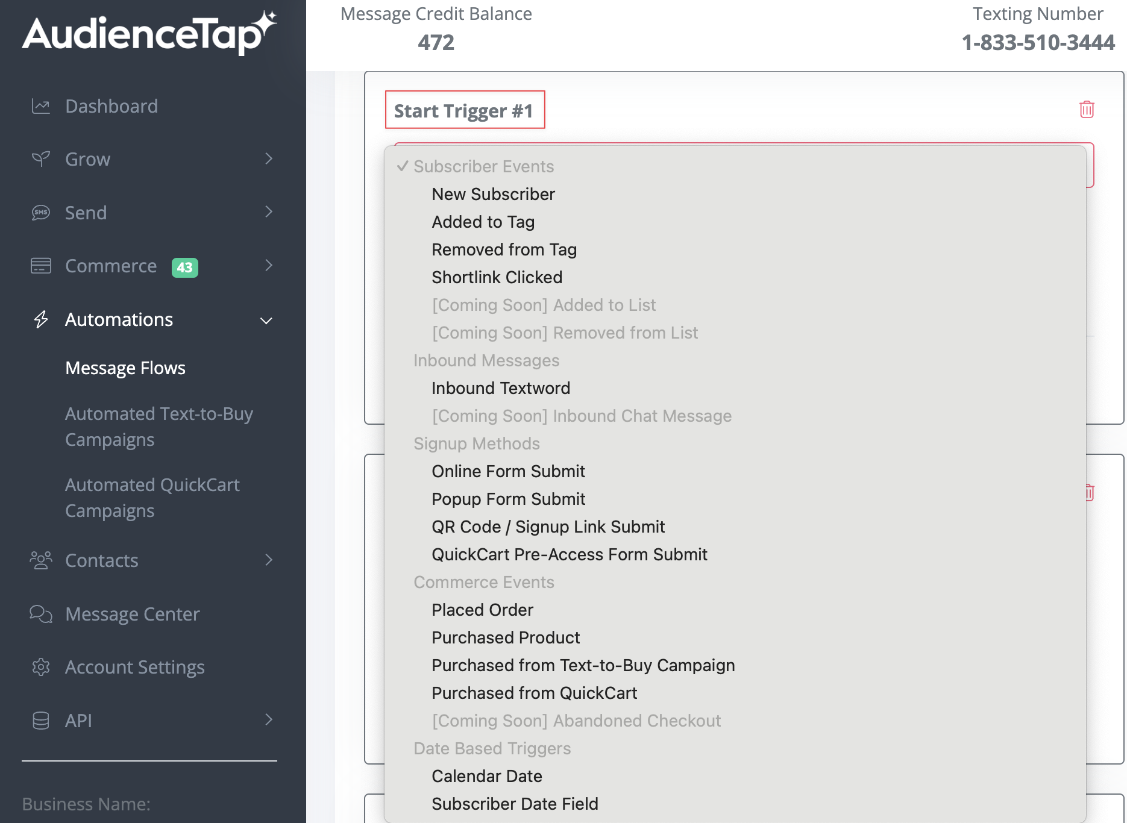Open Automated Text-to-Buy Campaigns
1127x823 pixels.
(x=159, y=426)
